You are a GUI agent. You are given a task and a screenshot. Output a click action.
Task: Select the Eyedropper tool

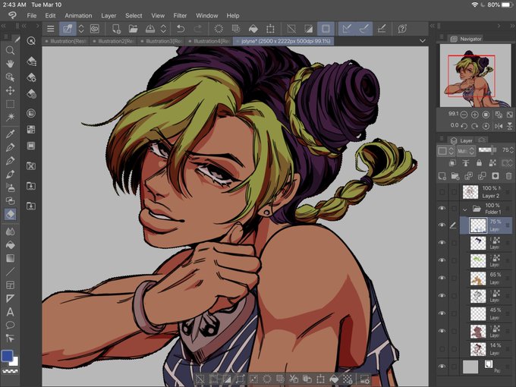(x=10, y=134)
